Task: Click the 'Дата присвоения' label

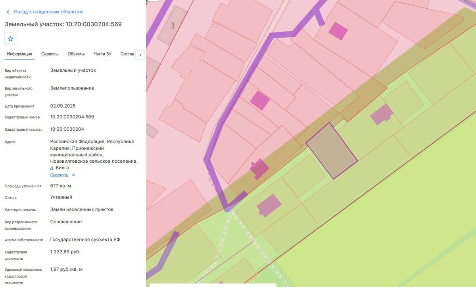Action: 19,106
